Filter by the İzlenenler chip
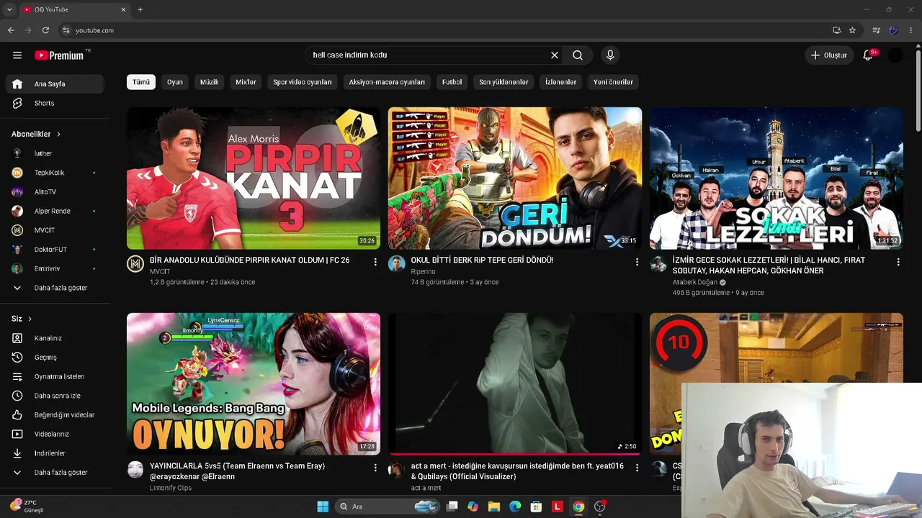 click(561, 82)
